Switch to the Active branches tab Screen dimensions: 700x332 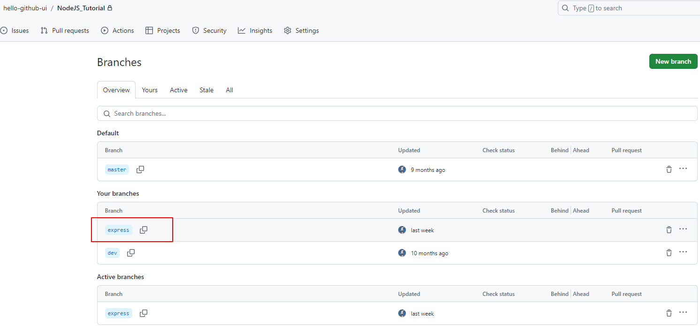[179, 90]
